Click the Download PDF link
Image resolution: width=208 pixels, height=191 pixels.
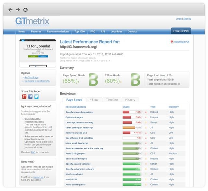(182, 42)
